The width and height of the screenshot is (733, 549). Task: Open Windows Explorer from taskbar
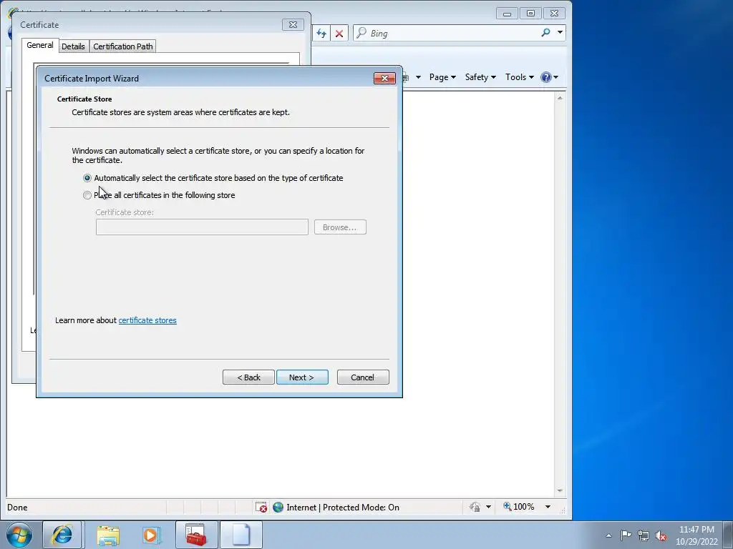click(109, 535)
